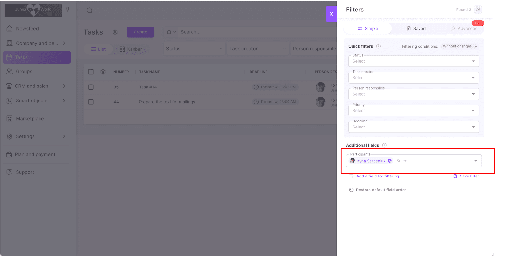
Task: Switch to the Kanban view tab
Action: [x=131, y=49]
